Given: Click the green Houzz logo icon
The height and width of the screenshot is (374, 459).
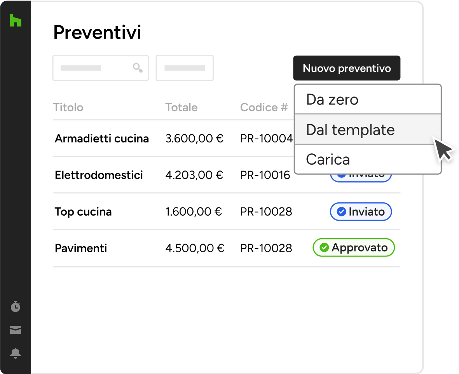Looking at the screenshot, I should pyautogui.click(x=16, y=20).
